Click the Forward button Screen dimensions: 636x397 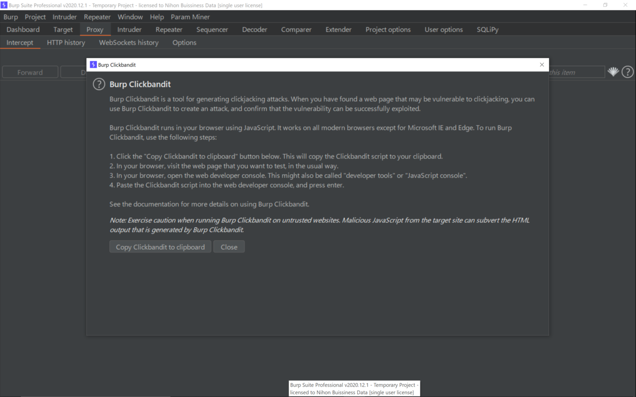click(30, 72)
